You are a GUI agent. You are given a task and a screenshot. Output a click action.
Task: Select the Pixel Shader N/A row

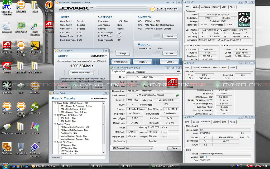pos(69,133)
